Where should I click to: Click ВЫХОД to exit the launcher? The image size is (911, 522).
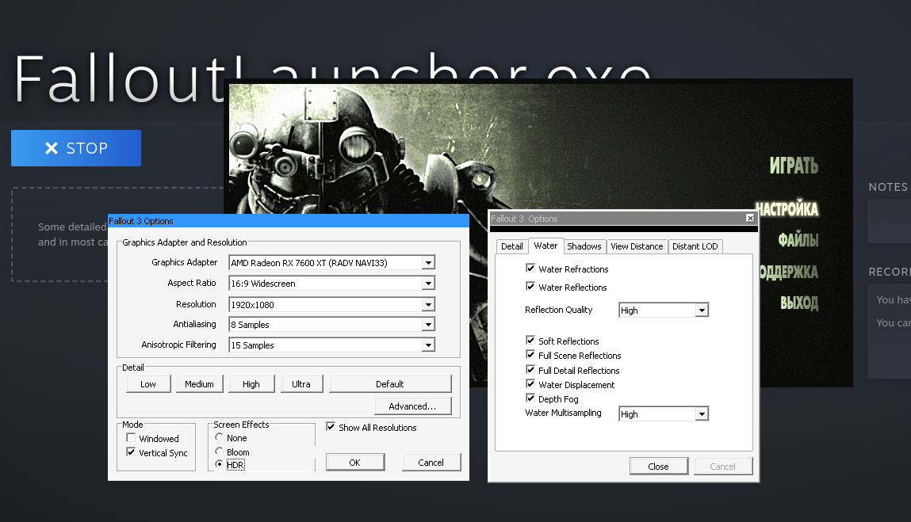click(x=799, y=303)
